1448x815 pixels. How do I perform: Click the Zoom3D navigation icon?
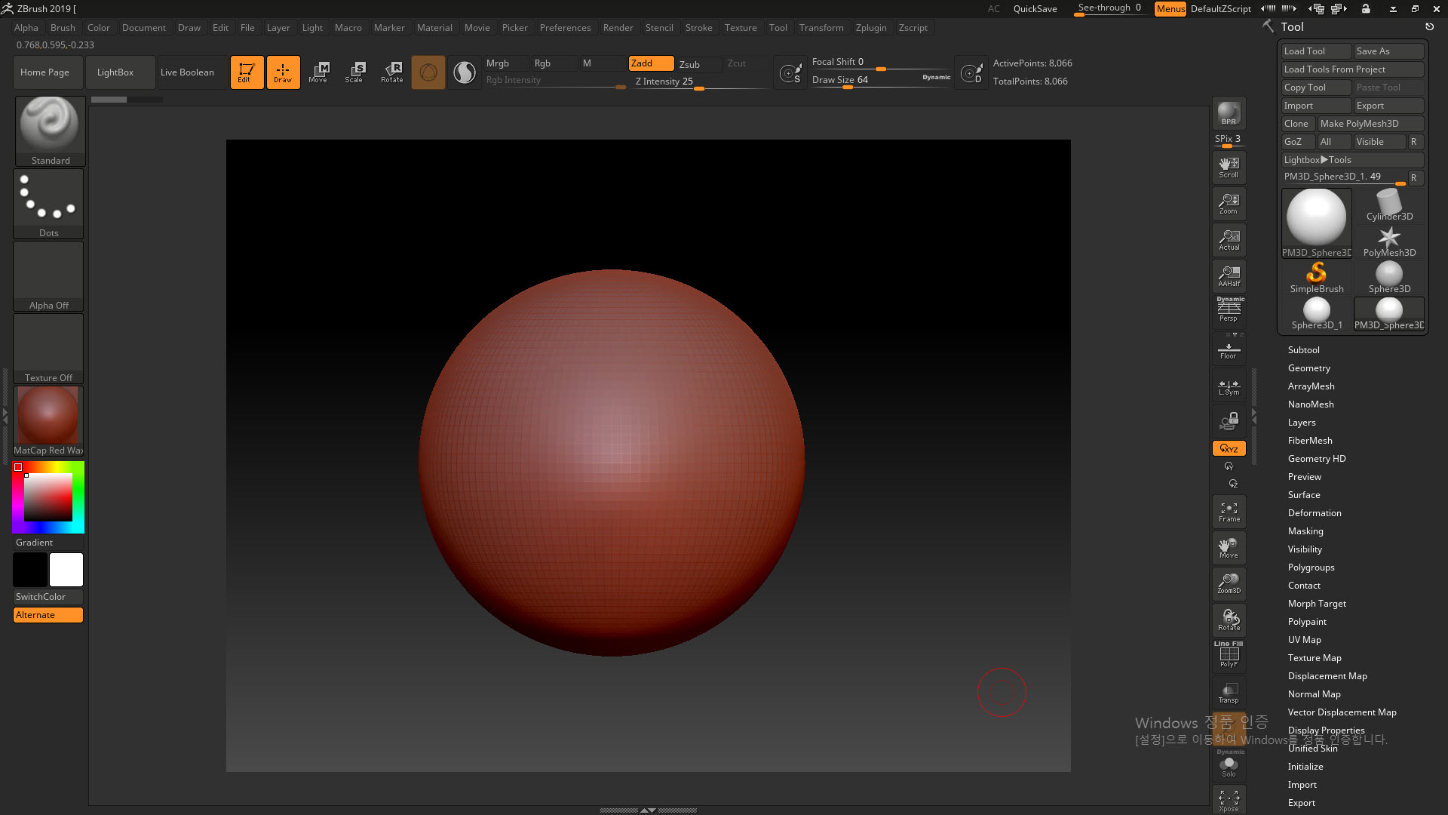pyautogui.click(x=1229, y=583)
